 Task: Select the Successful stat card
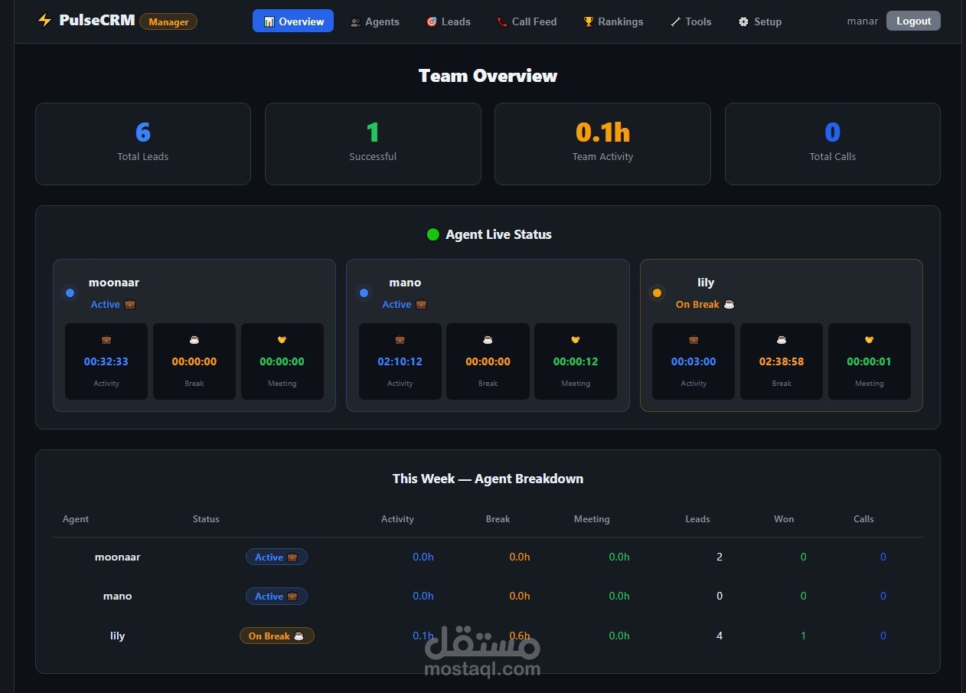coord(373,144)
